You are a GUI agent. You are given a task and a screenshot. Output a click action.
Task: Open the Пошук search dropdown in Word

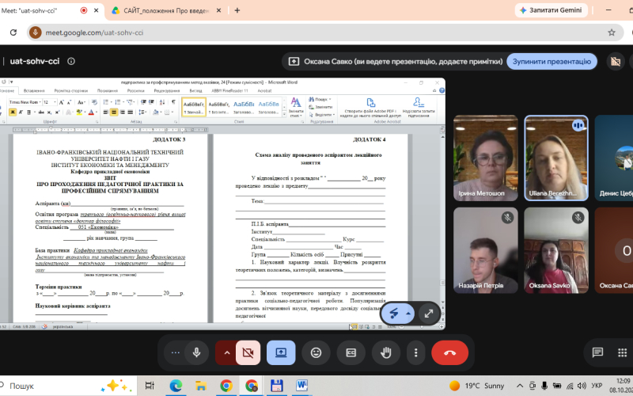tap(320, 99)
